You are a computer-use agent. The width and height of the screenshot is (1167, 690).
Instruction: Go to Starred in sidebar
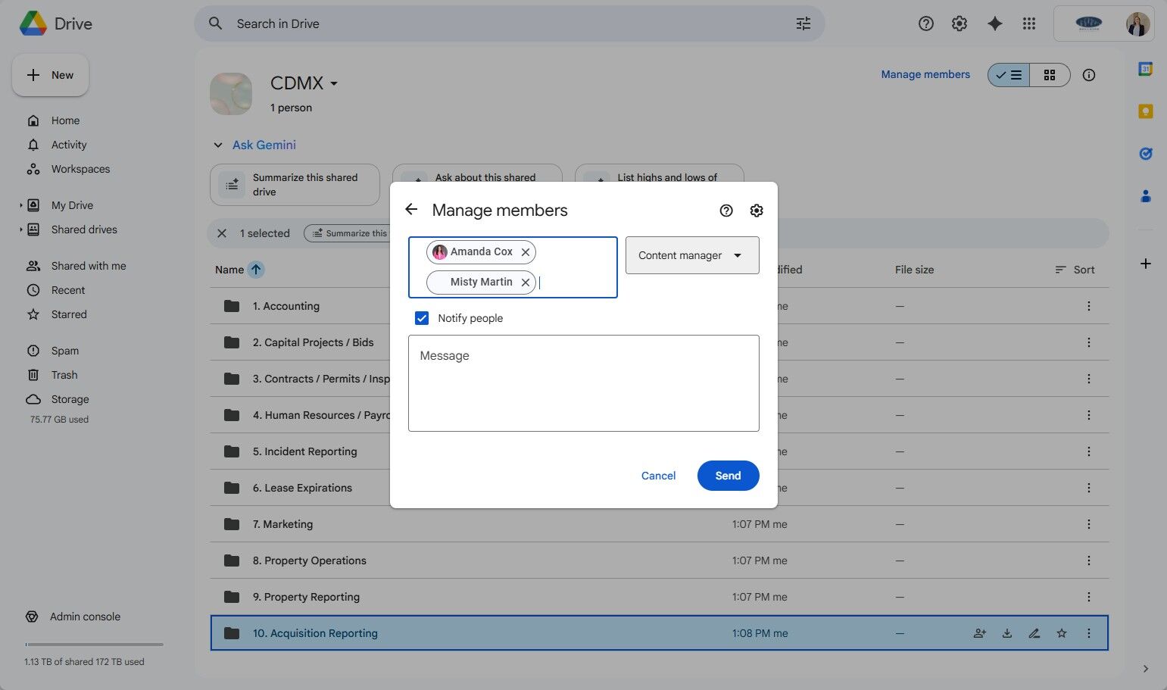point(69,314)
